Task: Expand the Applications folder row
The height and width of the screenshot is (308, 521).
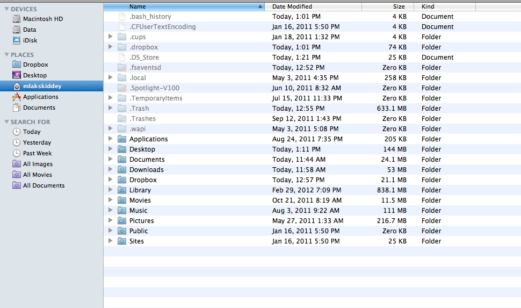Action: click(x=110, y=139)
